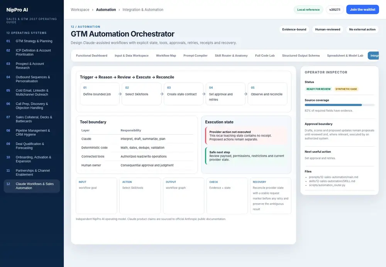Open Call Prep, Discovery & Objection Handling
Image resolution: width=386 pixels, height=267 pixels.
coord(32,106)
